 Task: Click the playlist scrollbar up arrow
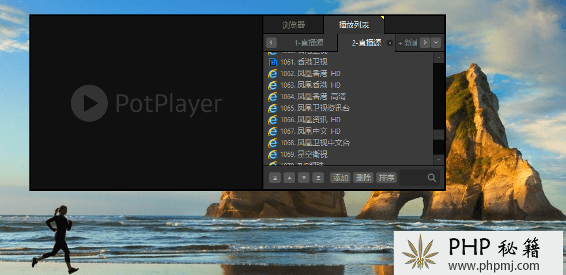point(439,58)
